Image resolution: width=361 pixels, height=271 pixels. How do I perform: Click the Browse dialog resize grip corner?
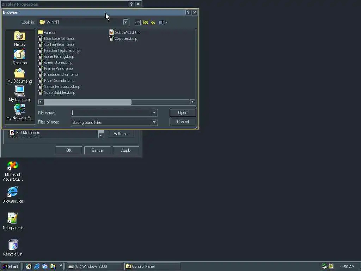[196, 127]
